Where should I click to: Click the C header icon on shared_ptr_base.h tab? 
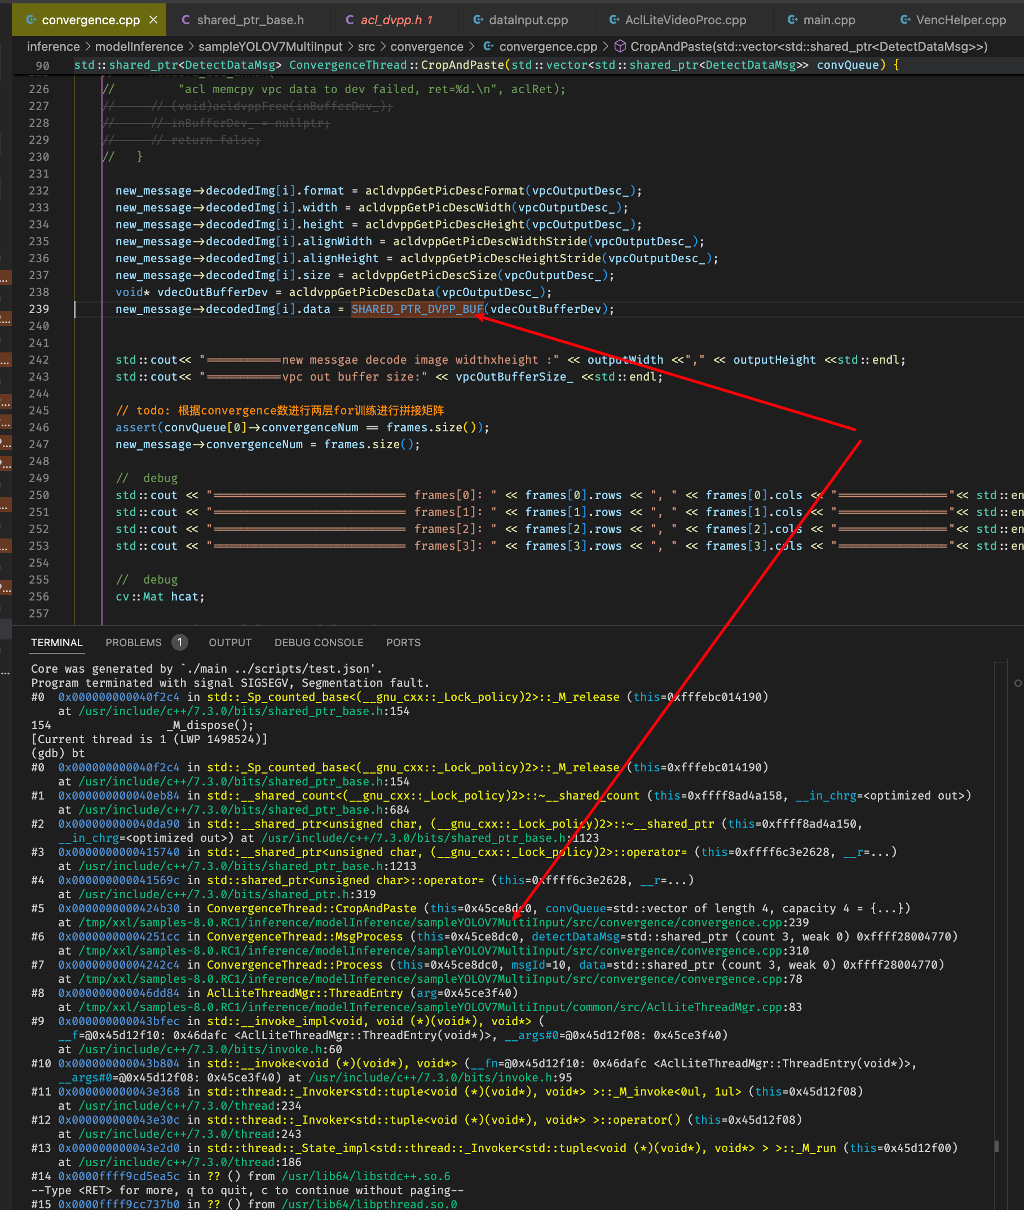[186, 20]
